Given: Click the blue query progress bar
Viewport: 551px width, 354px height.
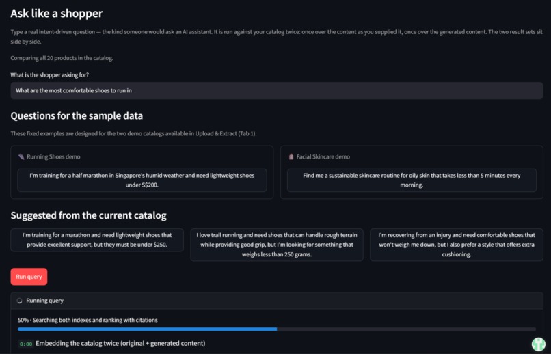Looking at the screenshot, I should 277,329.
